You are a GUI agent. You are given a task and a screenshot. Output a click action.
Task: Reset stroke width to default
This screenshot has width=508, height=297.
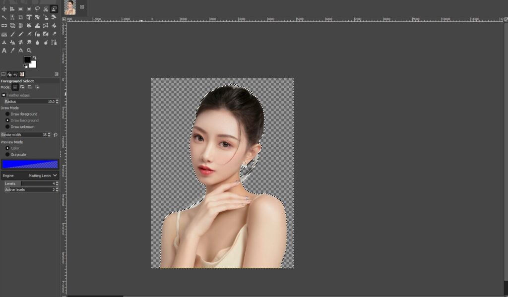[56, 134]
